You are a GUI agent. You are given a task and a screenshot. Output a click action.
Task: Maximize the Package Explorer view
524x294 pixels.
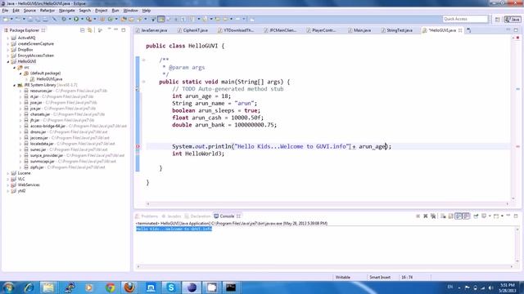pos(124,30)
